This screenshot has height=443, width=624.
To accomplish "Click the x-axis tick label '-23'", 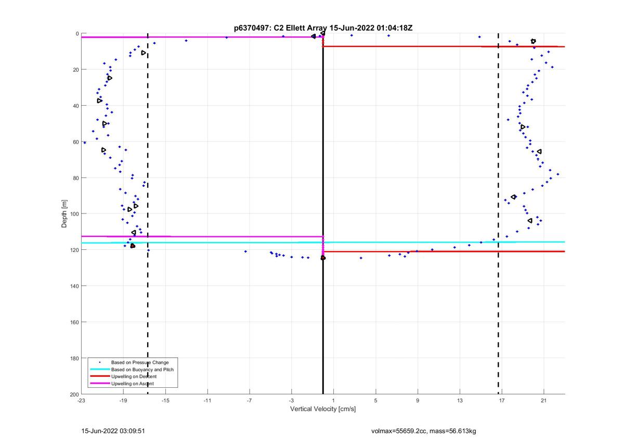I will 81,401.
